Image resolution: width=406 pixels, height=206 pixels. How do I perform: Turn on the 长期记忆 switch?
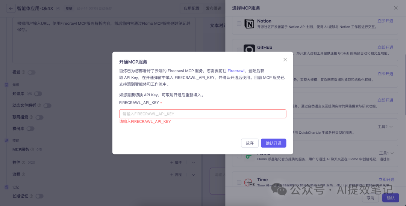tap(39, 197)
